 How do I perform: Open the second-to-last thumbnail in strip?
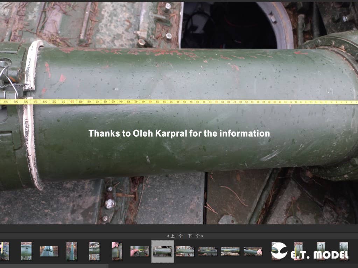pos(321,251)
